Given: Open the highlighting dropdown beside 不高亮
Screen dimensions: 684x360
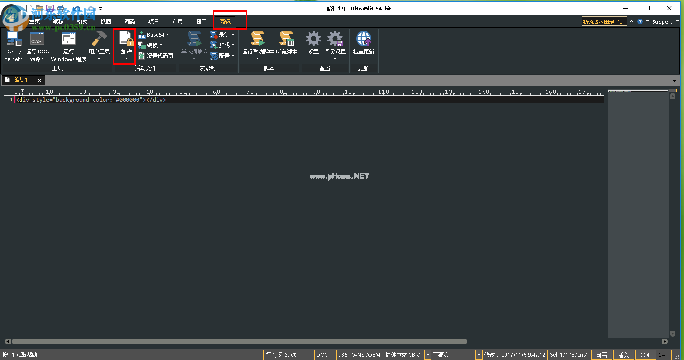Looking at the screenshot, I should (x=479, y=355).
